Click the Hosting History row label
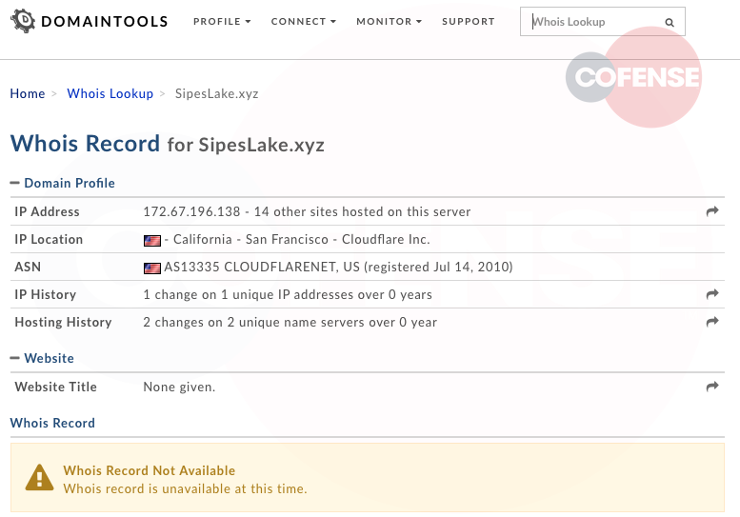The height and width of the screenshot is (517, 740). coord(63,322)
